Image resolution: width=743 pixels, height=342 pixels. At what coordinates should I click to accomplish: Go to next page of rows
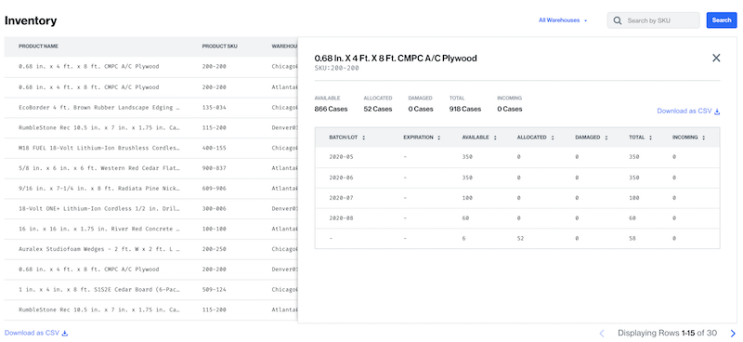click(x=733, y=334)
